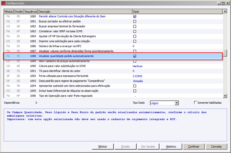Screen dimensions: 231x153
Task: Select 'Tipo de Operação para valor frete negociado'
Action: (x=113, y=96)
